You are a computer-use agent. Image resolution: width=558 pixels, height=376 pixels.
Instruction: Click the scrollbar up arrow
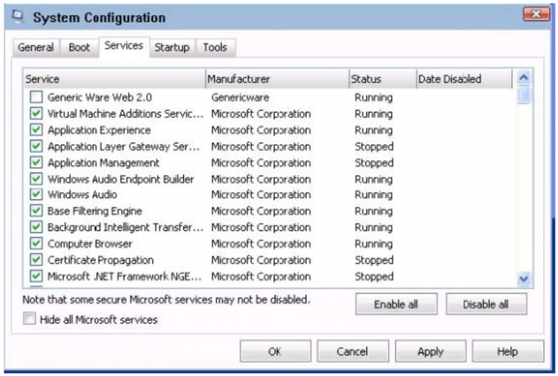click(524, 78)
